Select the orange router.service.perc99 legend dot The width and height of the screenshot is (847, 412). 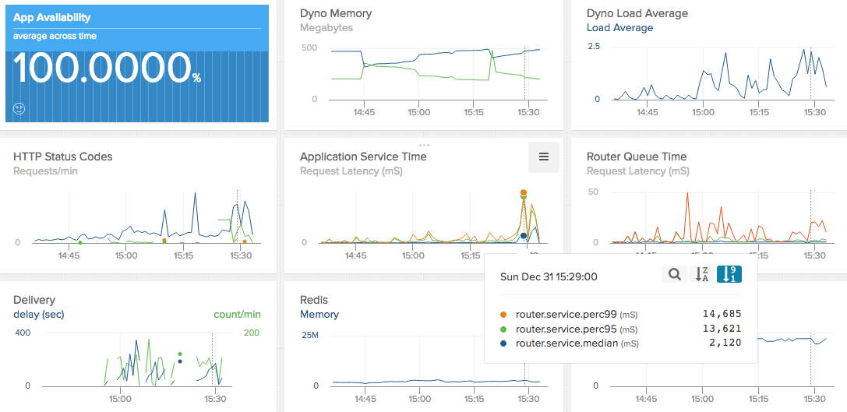tap(504, 315)
